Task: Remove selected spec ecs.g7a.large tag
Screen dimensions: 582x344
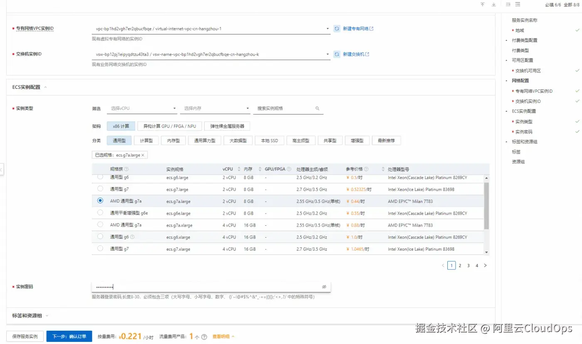Action: click(143, 155)
